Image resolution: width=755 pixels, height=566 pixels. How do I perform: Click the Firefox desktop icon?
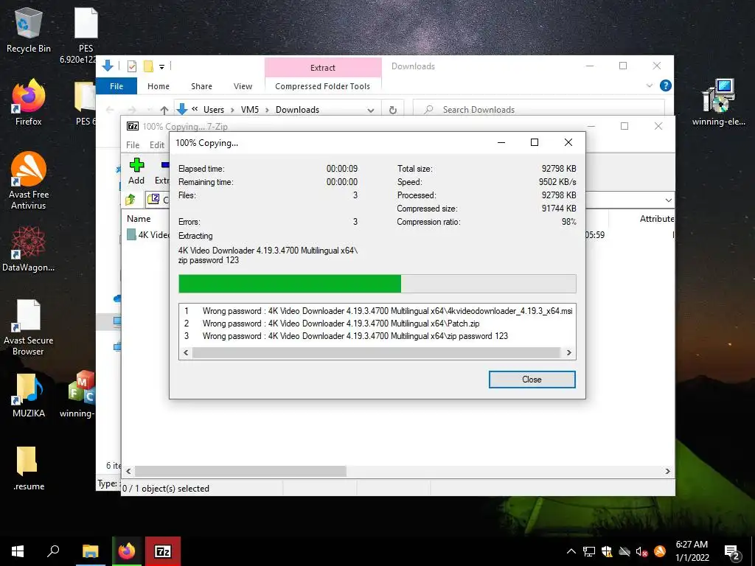click(29, 103)
